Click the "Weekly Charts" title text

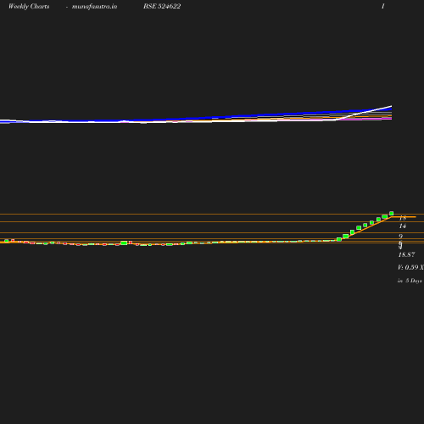29,7
